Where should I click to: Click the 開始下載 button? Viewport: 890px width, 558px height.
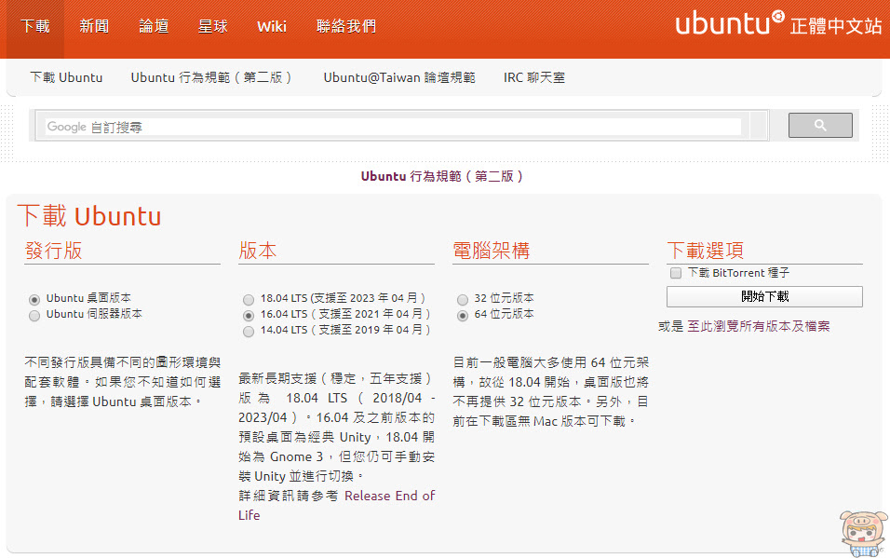[x=764, y=296]
